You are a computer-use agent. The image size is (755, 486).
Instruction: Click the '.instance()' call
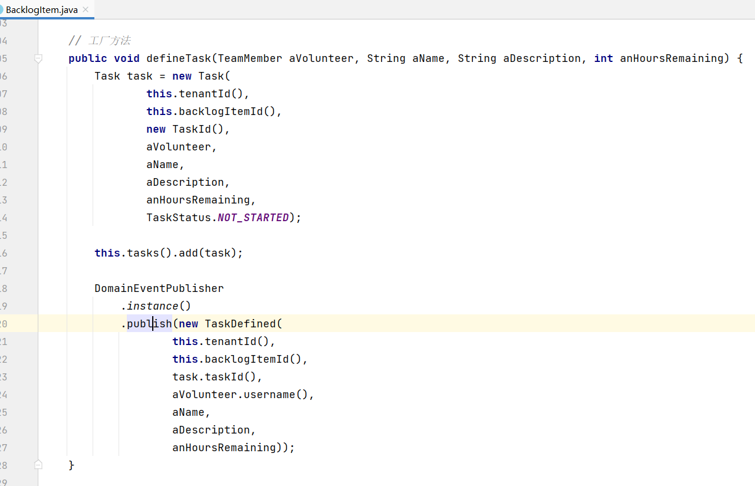click(x=156, y=306)
